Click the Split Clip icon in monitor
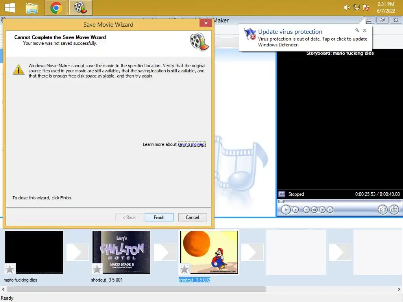403x302 pixels. 383,210
